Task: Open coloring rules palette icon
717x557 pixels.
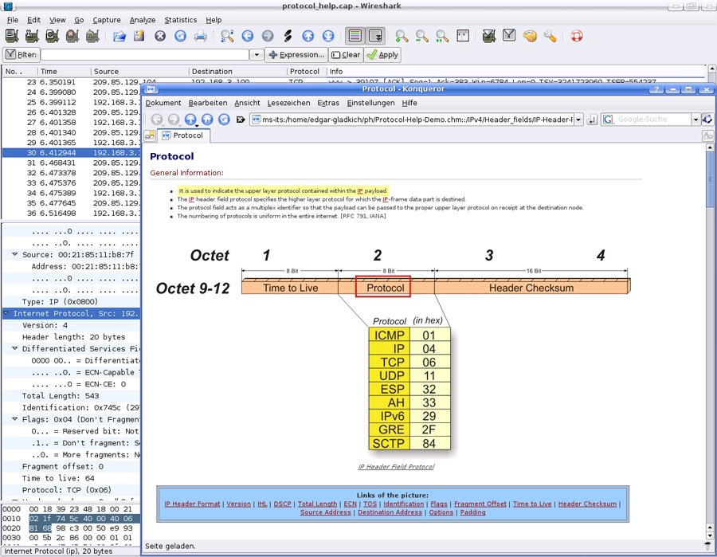Action: pos(530,36)
